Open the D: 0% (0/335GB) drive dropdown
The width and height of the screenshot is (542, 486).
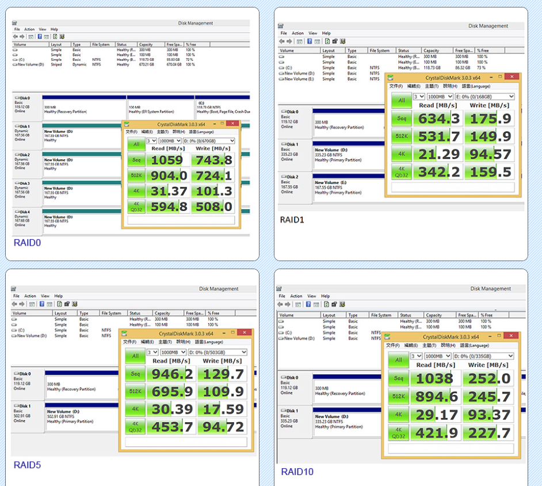click(483, 356)
